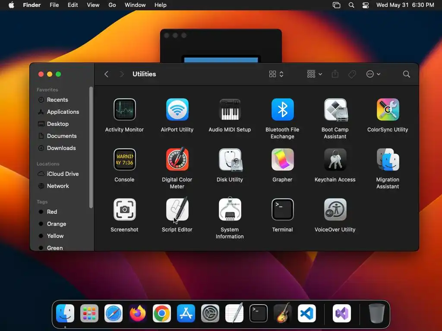The height and width of the screenshot is (331, 442).
Task: Click the Stage Manager menu bar icon
Action: tap(337, 5)
